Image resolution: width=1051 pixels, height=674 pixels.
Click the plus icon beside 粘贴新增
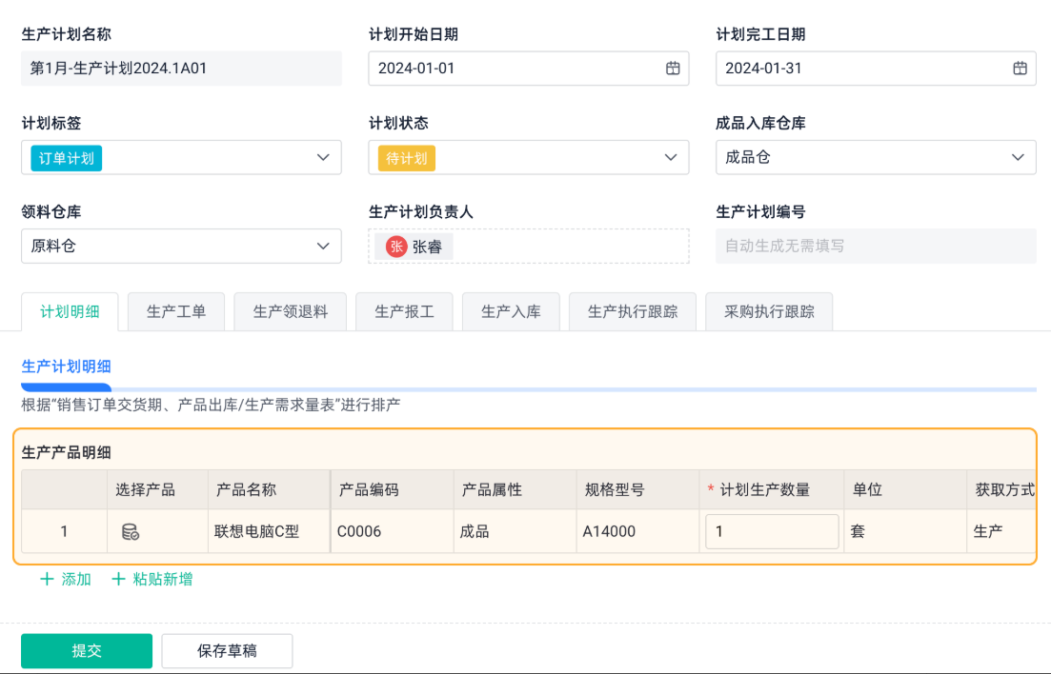[x=119, y=579]
